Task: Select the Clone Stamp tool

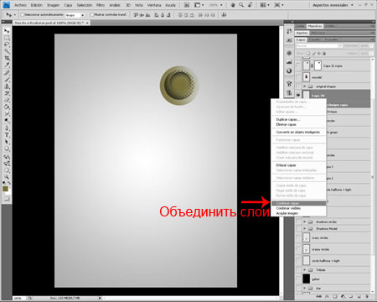Action: (x=7, y=86)
